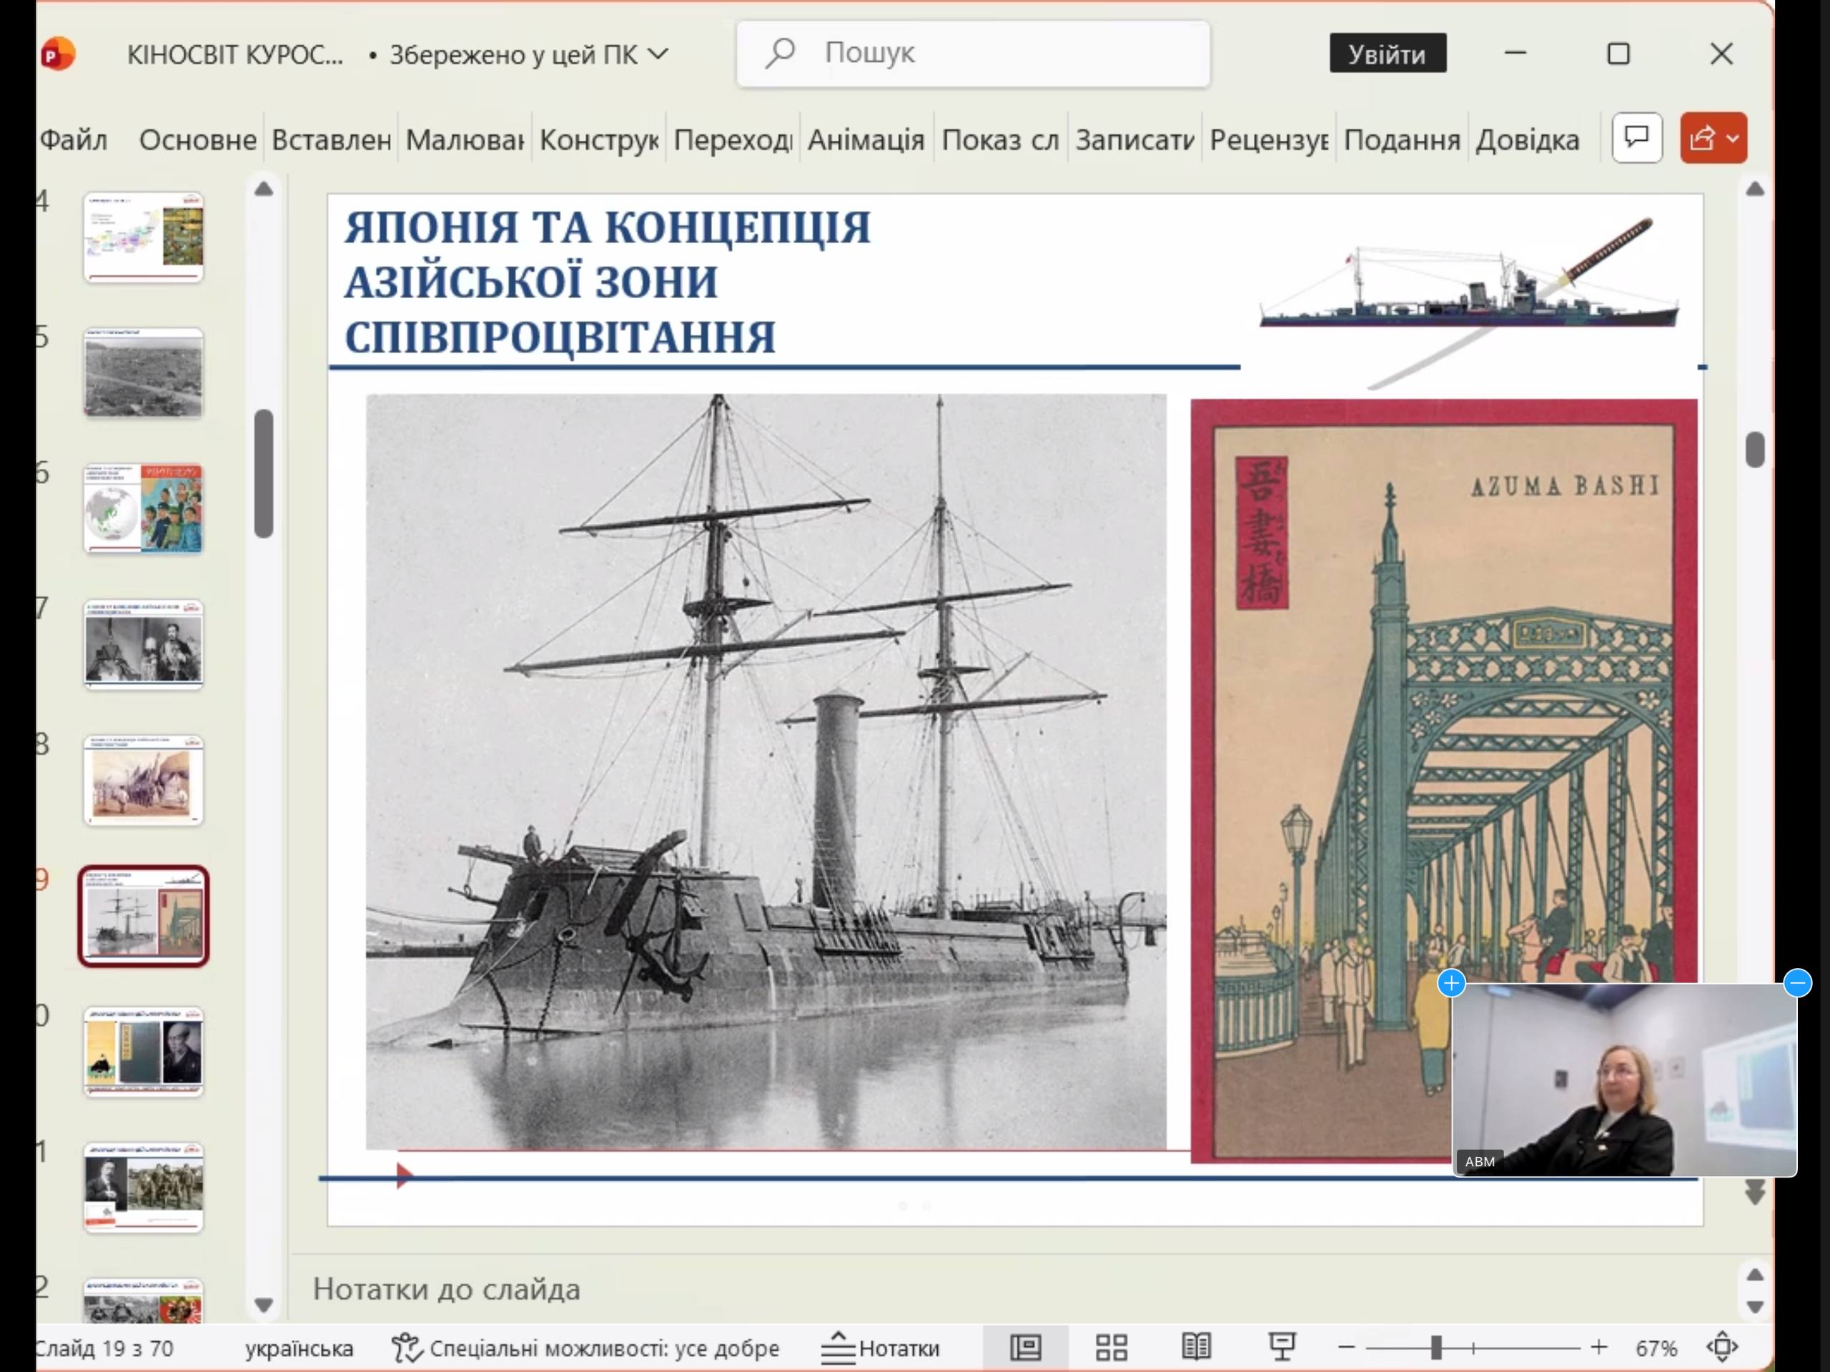Select slide thumbnail with globe and children
Image resolution: width=1830 pixels, height=1372 pixels.
pyautogui.click(x=143, y=508)
